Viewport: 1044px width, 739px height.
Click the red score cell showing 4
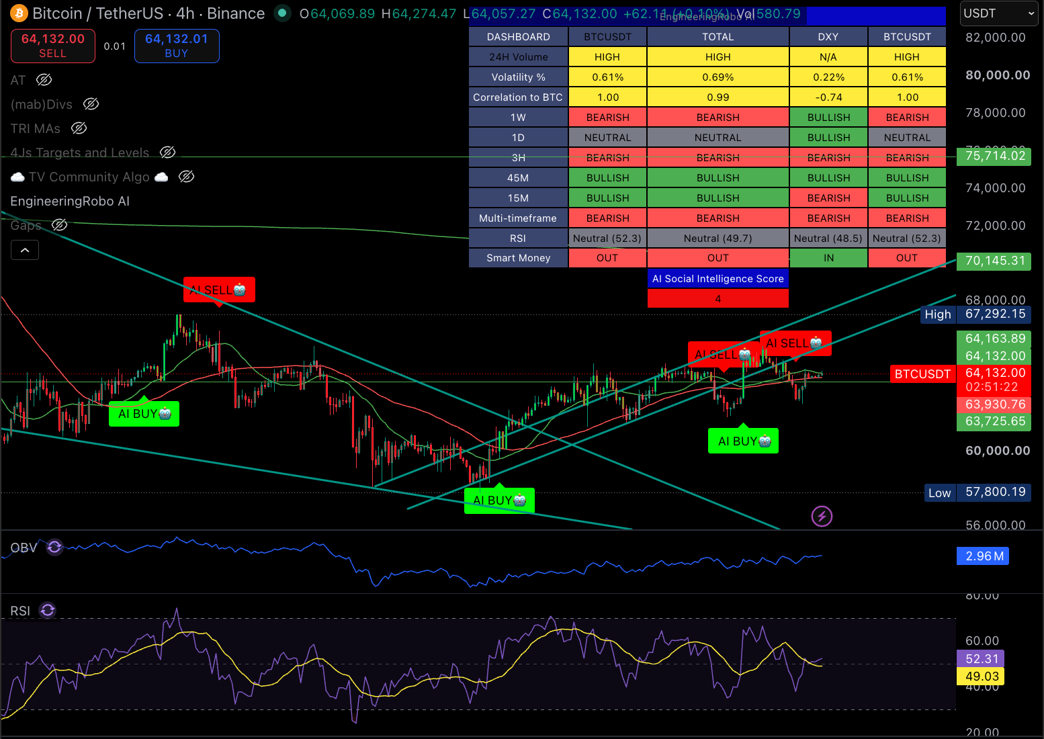tap(718, 299)
